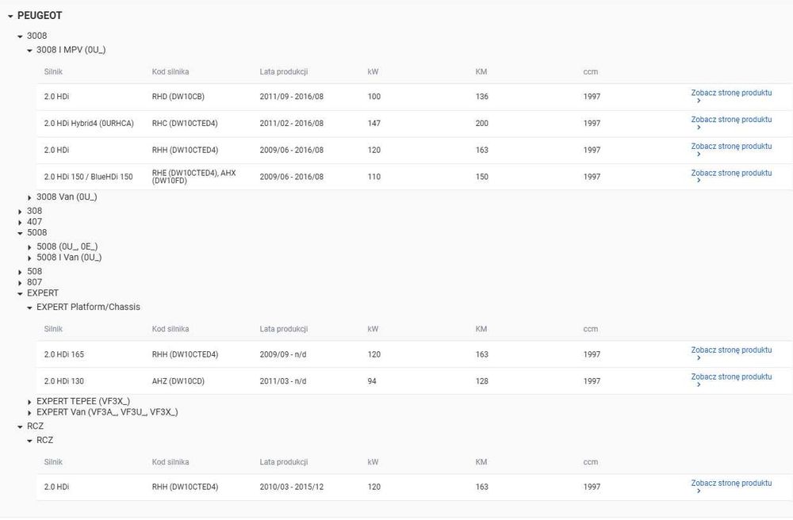Screen dimensions: 793x520
Task: Select the 94 kW value
Action: point(372,381)
